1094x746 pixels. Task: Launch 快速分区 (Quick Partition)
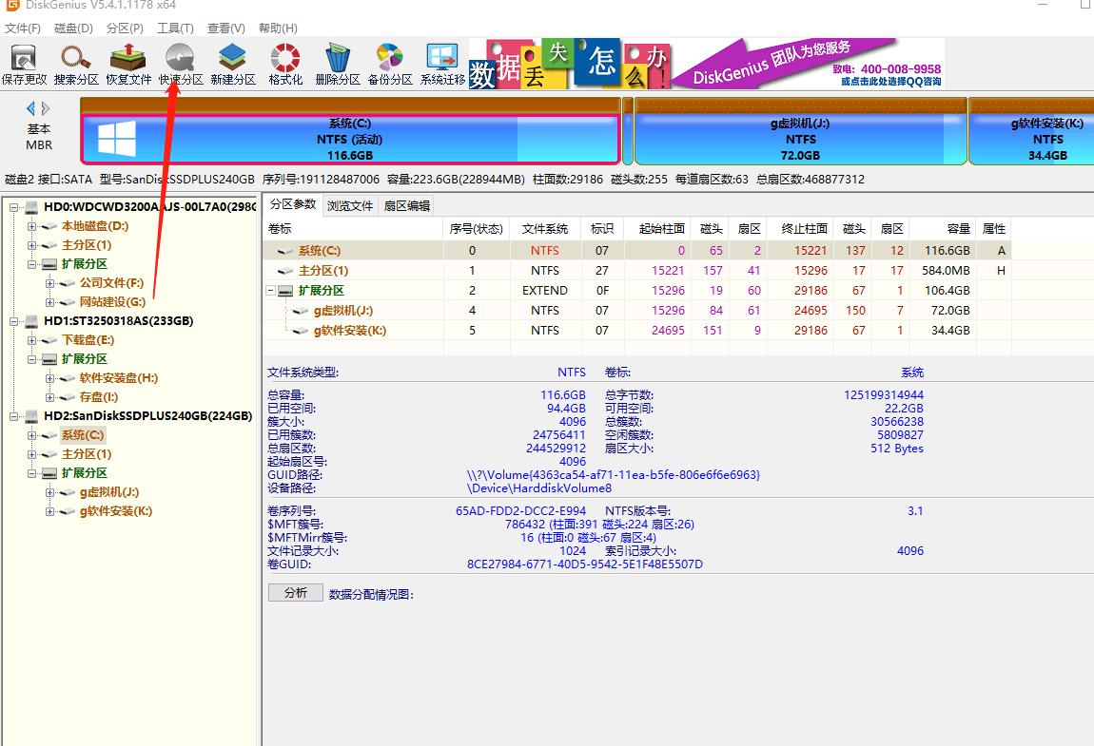(x=181, y=64)
